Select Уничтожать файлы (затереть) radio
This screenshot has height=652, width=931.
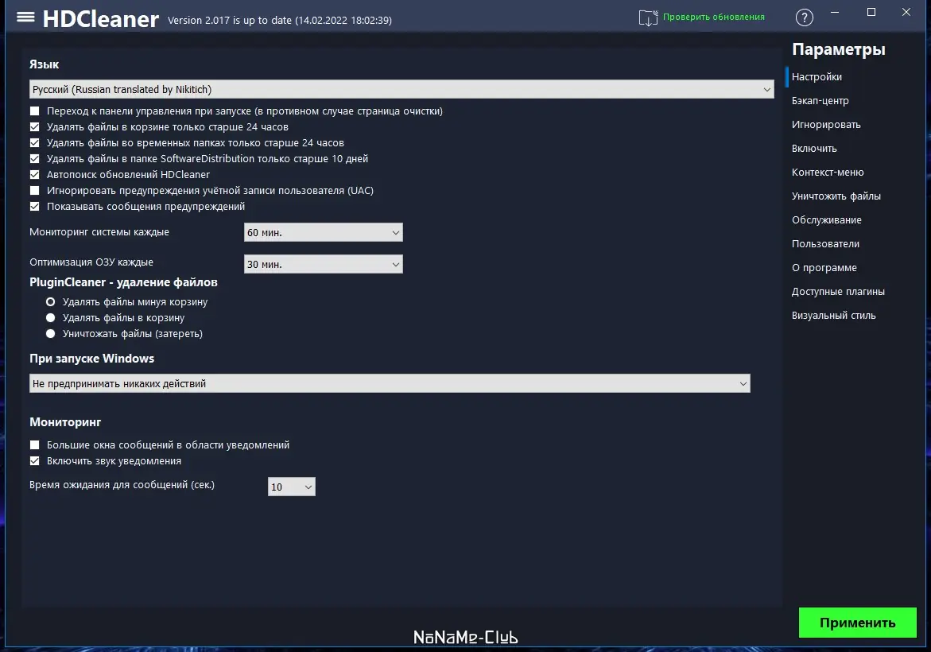click(x=50, y=334)
